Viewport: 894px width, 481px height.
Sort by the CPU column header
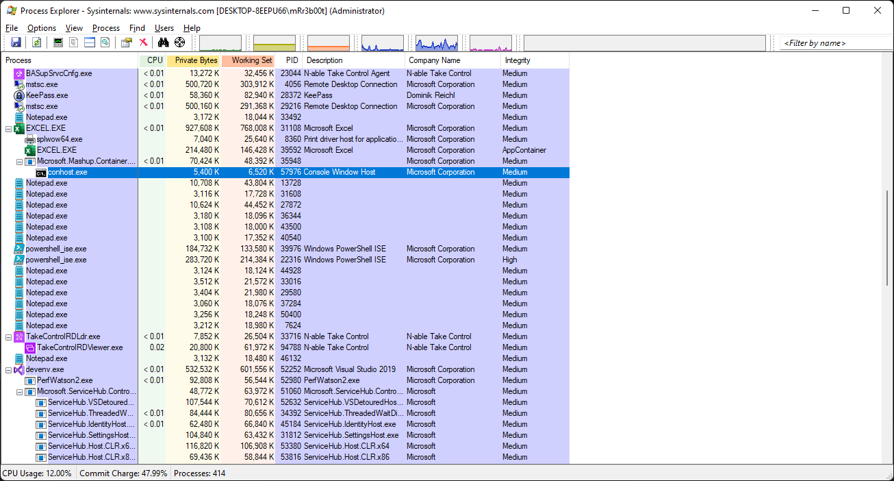point(152,60)
